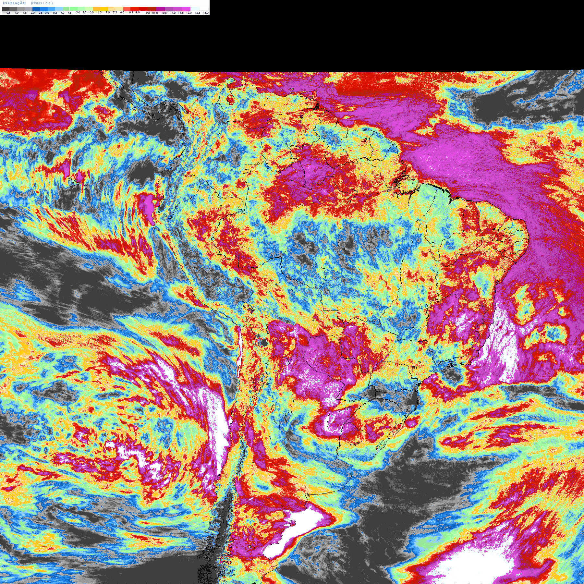The width and height of the screenshot is (584, 584).
Task: Click the legend value '3.5'
Action: pyautogui.click(x=55, y=13)
